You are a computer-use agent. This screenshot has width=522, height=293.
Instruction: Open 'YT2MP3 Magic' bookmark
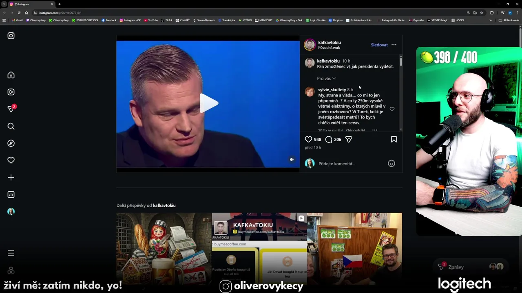coord(438,20)
